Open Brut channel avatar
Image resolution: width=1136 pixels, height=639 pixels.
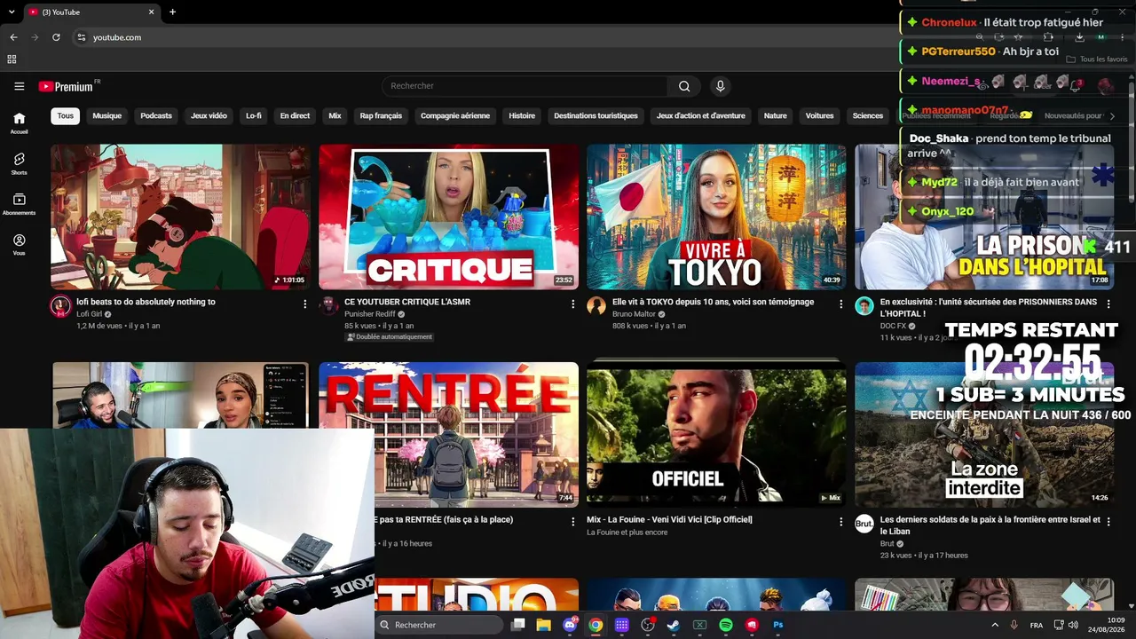864,524
